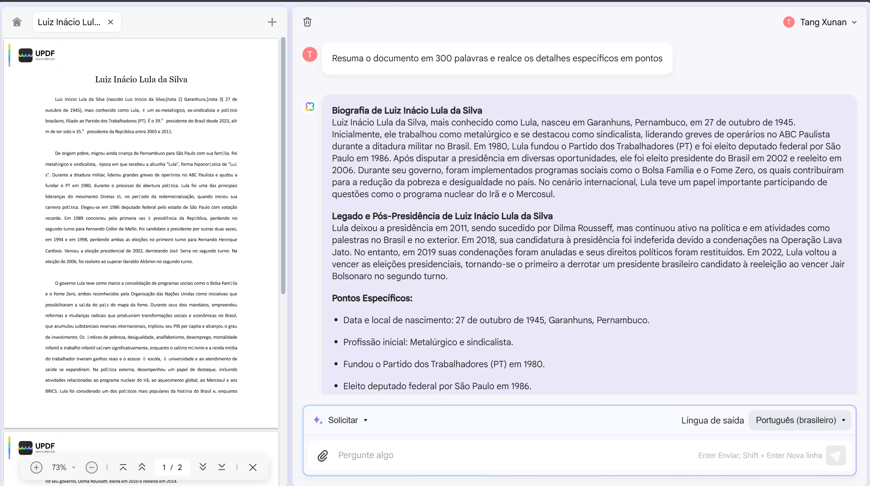This screenshot has width=870, height=486.
Task: Go to previous page icon
Action: pos(142,467)
